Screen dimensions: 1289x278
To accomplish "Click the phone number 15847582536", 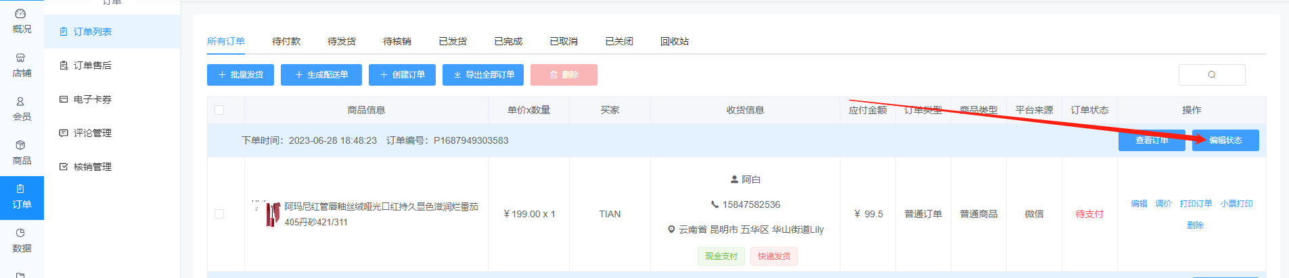I will click(751, 204).
